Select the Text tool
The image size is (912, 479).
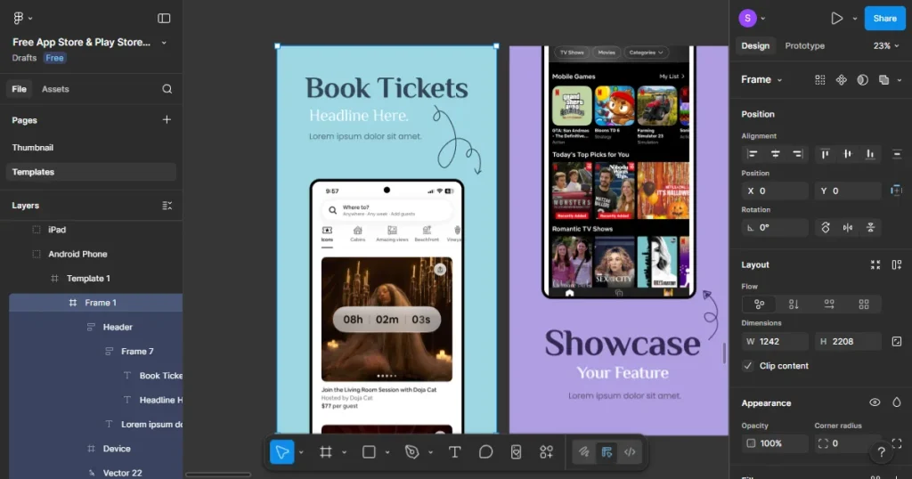click(455, 452)
